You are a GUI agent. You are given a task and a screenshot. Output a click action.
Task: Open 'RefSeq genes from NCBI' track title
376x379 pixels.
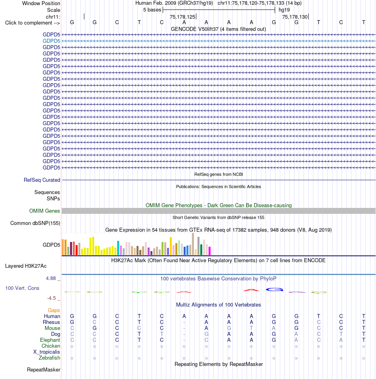pos(218,174)
